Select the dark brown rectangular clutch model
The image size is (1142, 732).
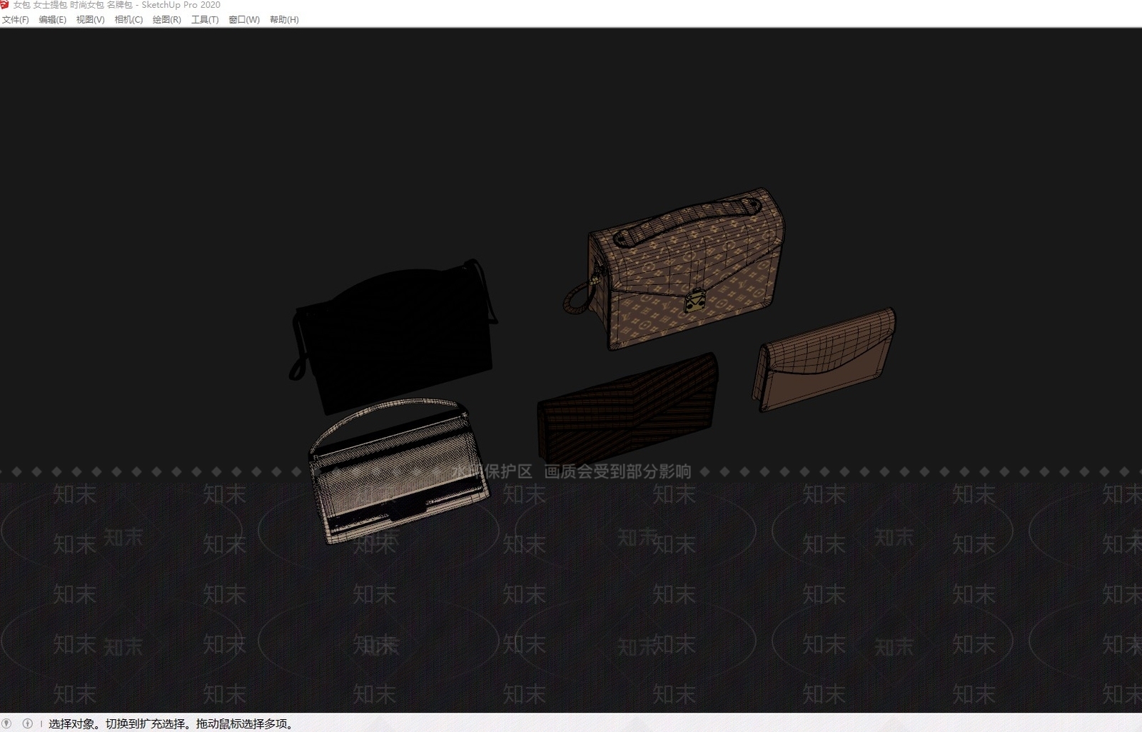[x=628, y=409]
